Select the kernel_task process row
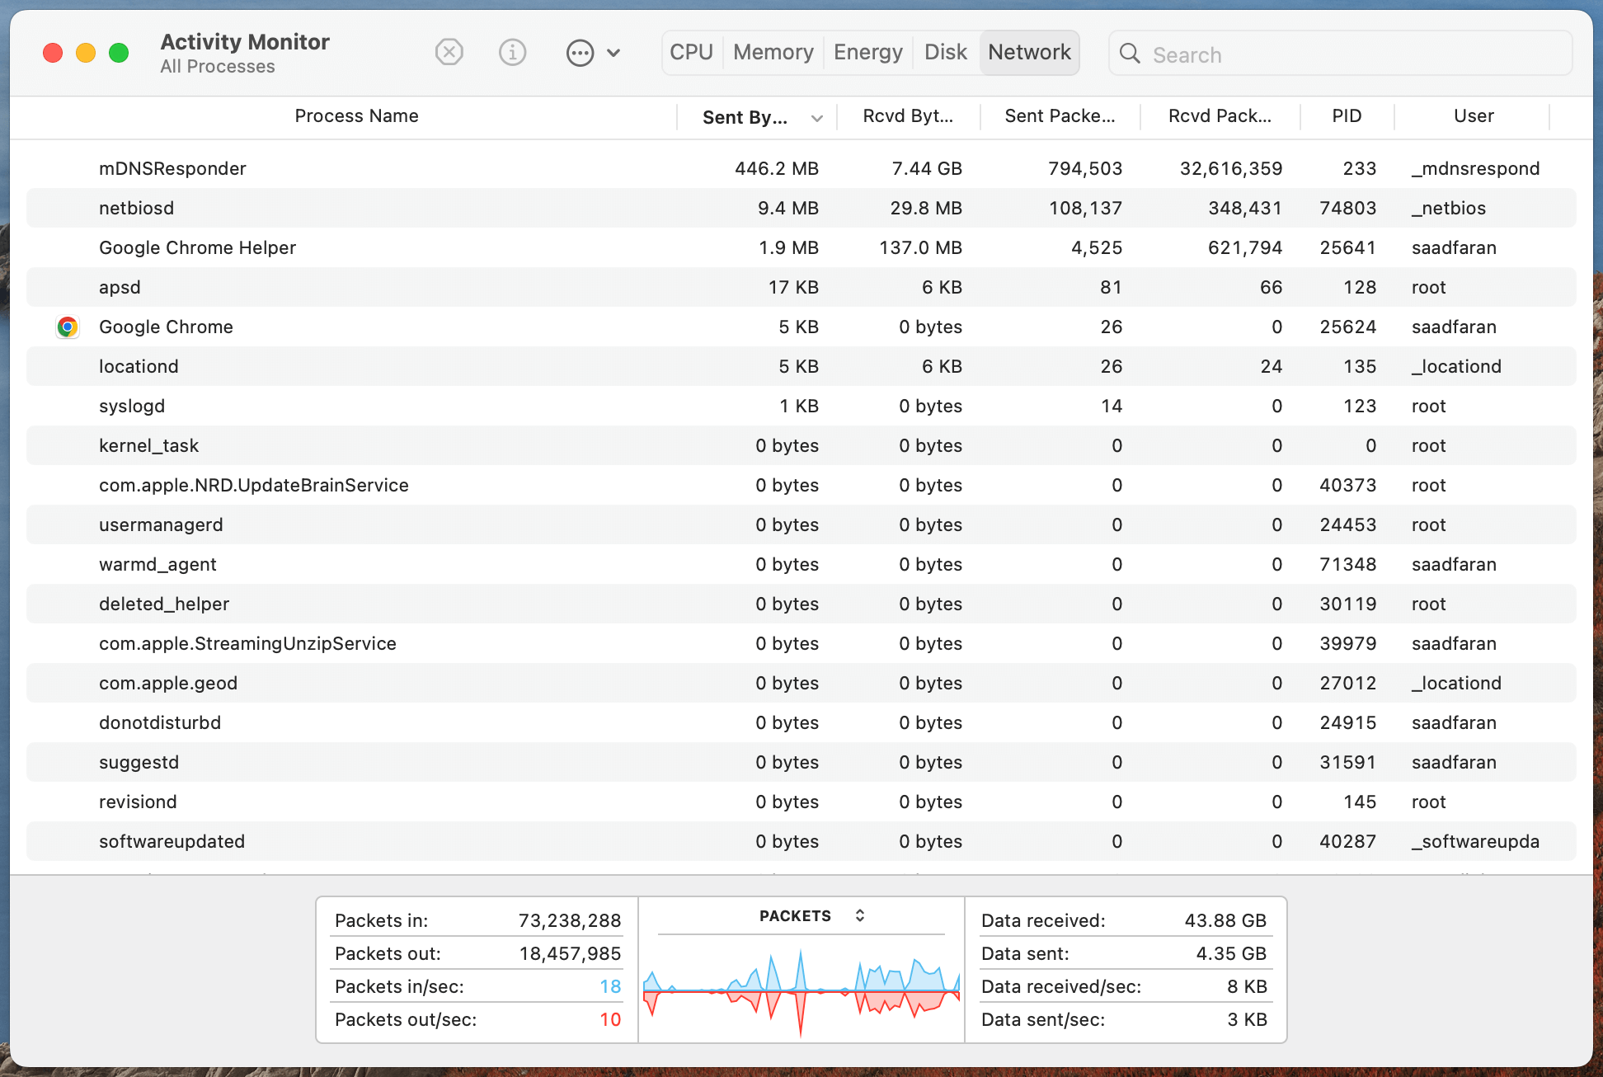Image resolution: width=1603 pixels, height=1077 pixels. 801,445
